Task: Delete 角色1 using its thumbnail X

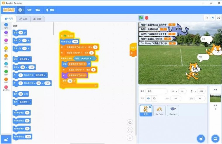Action: [150, 107]
